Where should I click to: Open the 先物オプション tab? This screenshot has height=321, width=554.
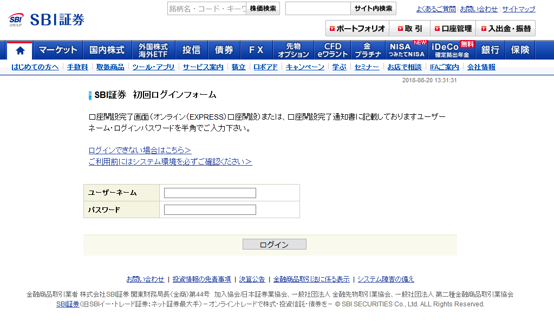(294, 50)
